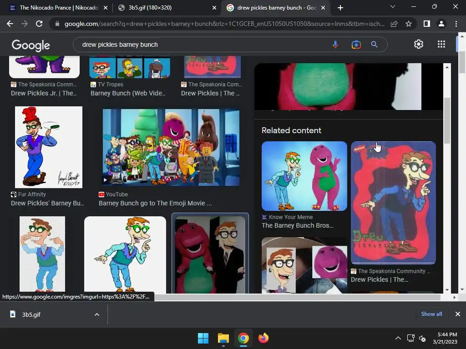Start voice search with the microphone
This screenshot has width=466, height=349.
335,45
